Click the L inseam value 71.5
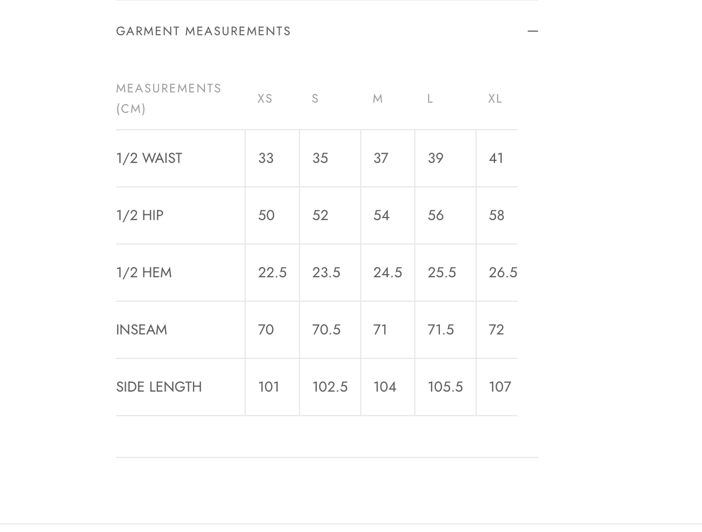Viewport: 702px width, 532px height. pyautogui.click(x=441, y=330)
